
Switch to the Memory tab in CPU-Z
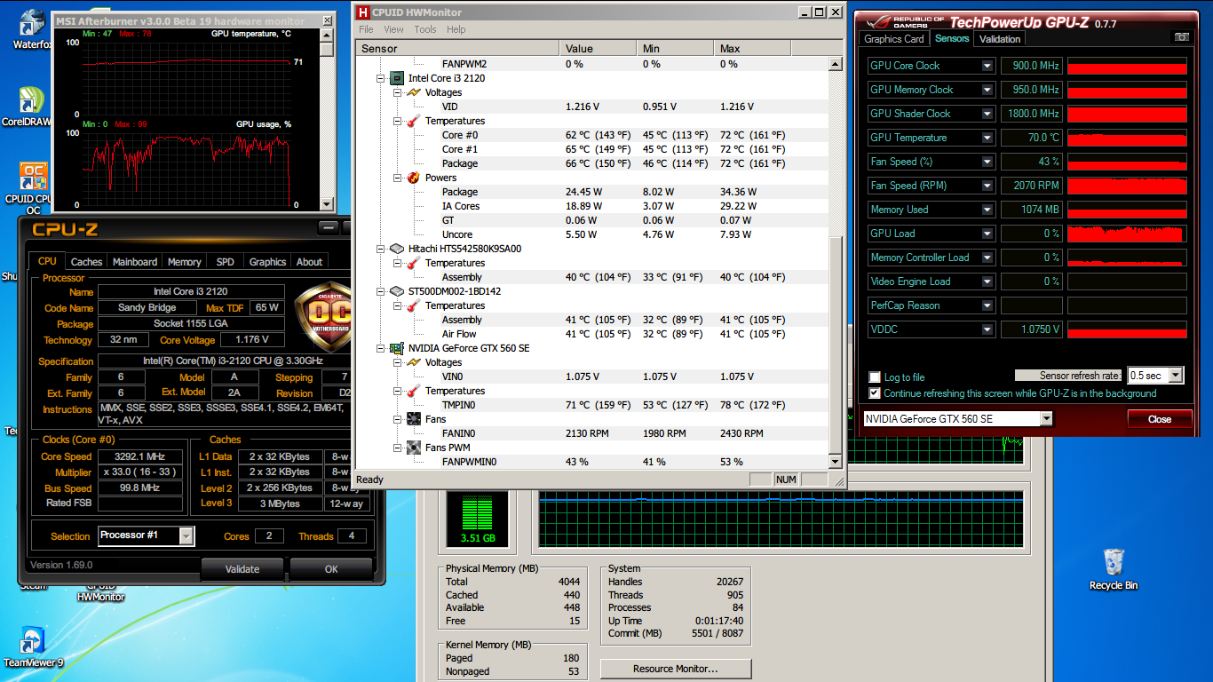[x=185, y=262]
